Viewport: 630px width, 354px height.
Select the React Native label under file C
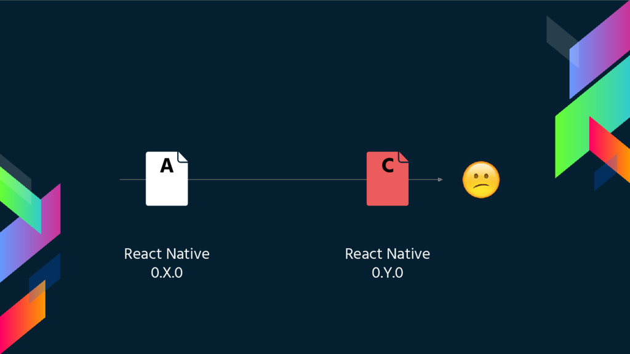(x=388, y=254)
